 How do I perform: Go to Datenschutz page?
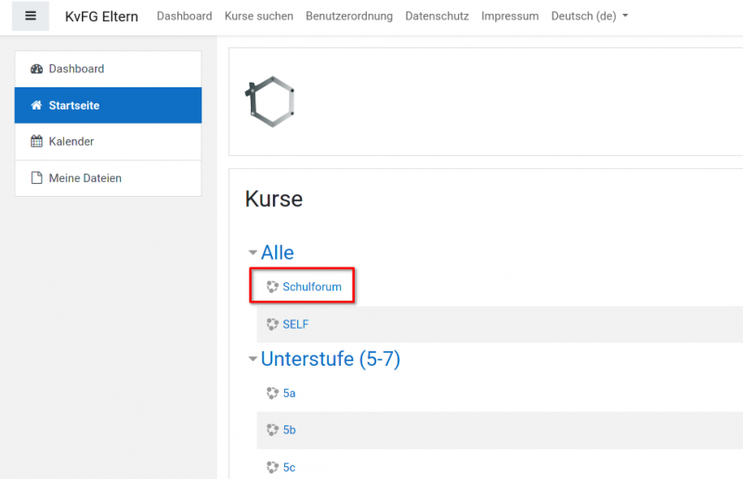437,17
